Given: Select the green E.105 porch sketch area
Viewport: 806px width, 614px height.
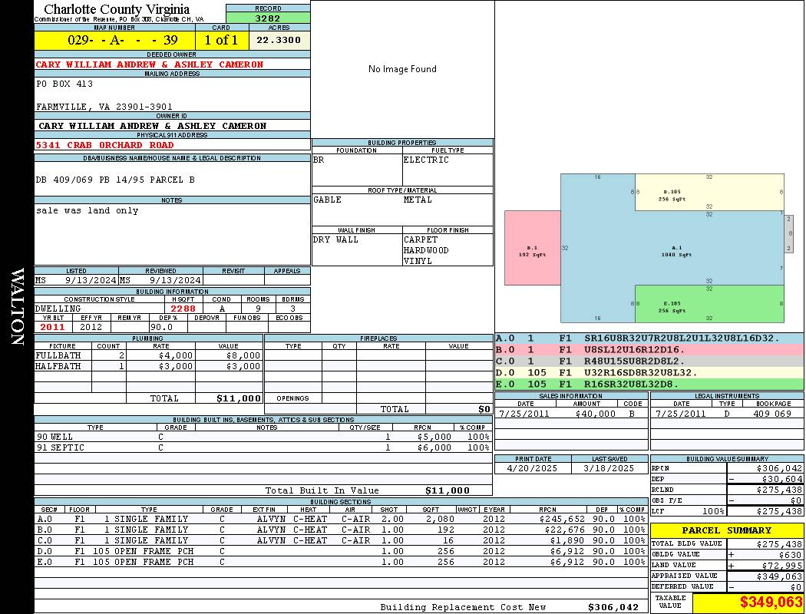Looking at the screenshot, I should tap(709, 304).
